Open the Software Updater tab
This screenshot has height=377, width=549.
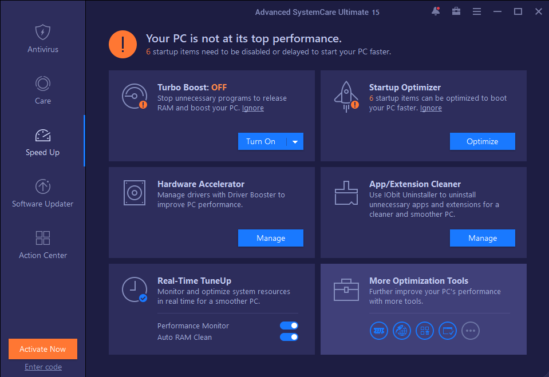(x=43, y=193)
